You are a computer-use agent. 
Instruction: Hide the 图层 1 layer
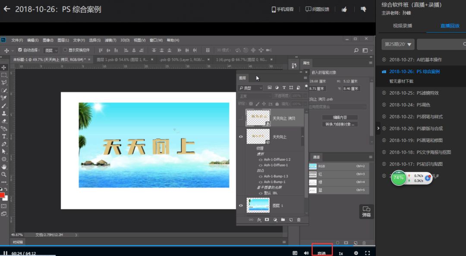pyautogui.click(x=241, y=206)
